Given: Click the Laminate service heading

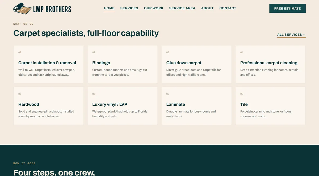Looking at the screenshot, I should point(176,104).
